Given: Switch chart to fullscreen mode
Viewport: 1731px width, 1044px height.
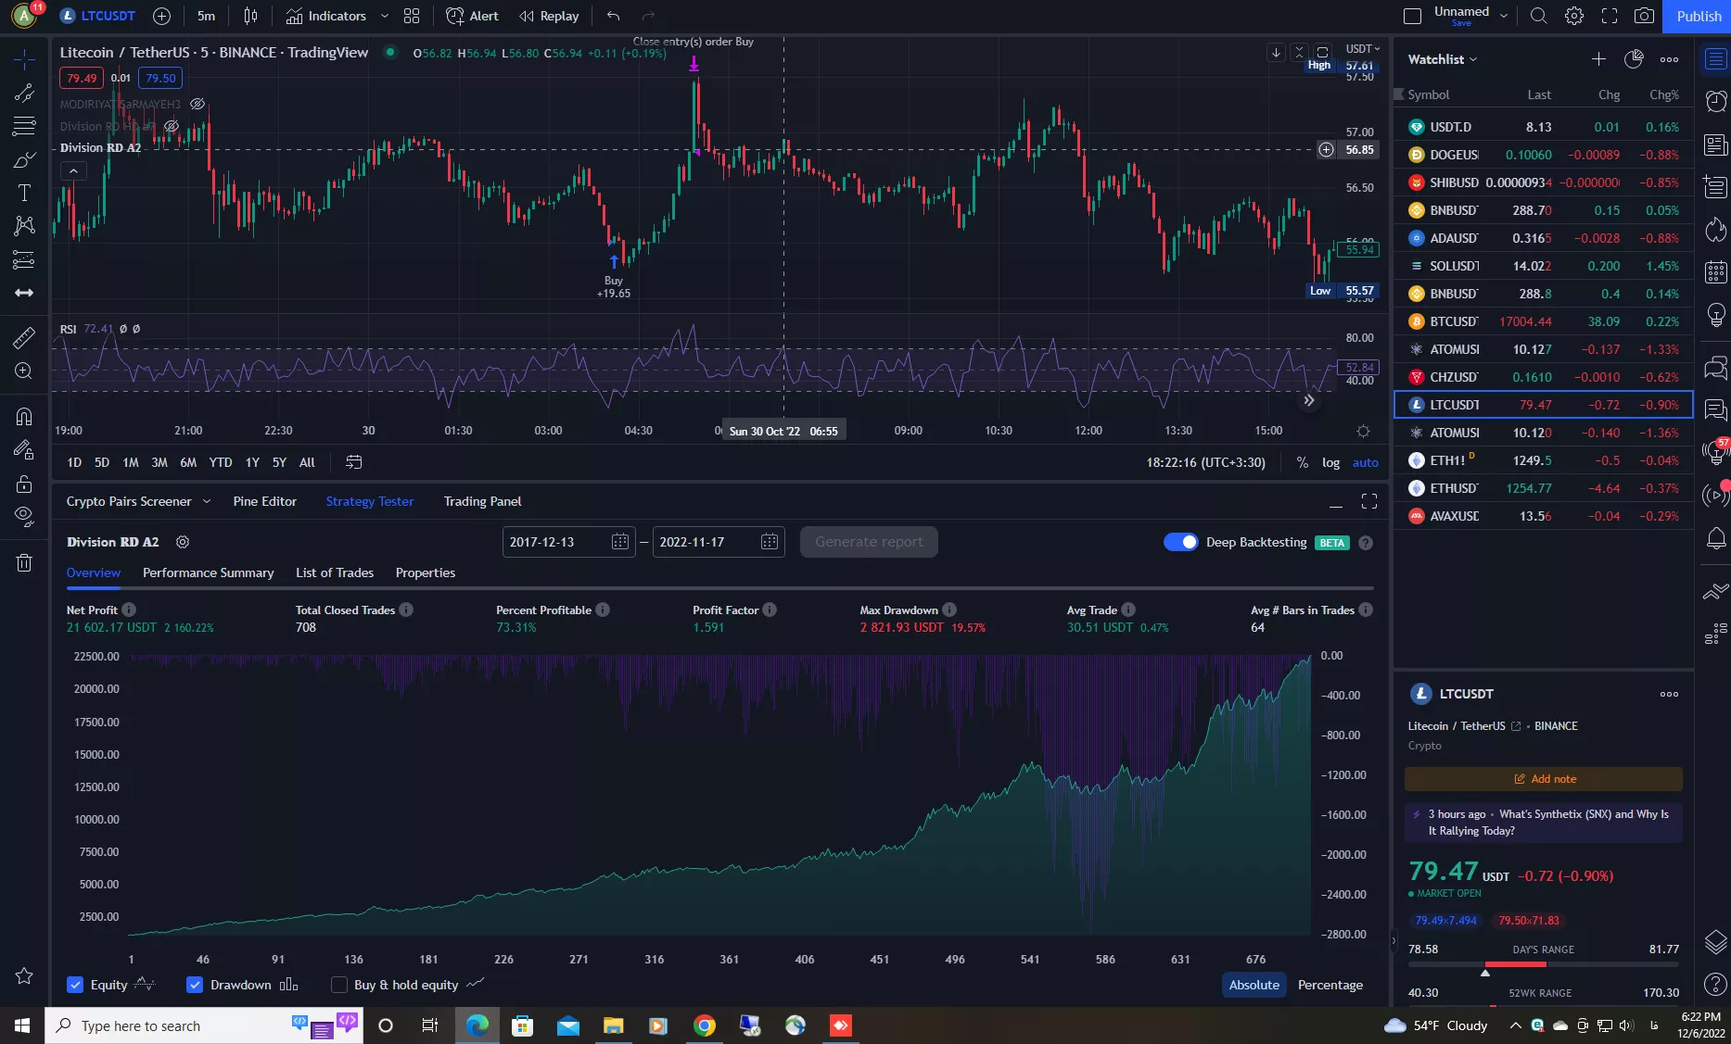Looking at the screenshot, I should (1610, 16).
